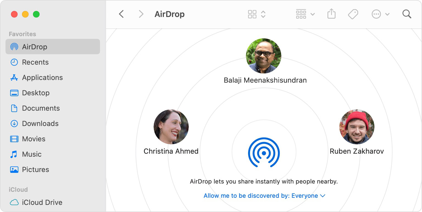Click the Documents file icon
Image resolution: width=422 pixels, height=212 pixels.
pos(14,108)
